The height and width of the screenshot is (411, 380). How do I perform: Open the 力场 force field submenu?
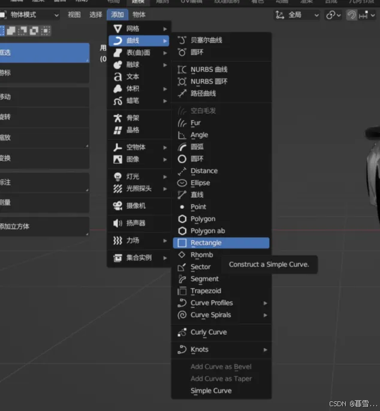click(139, 241)
